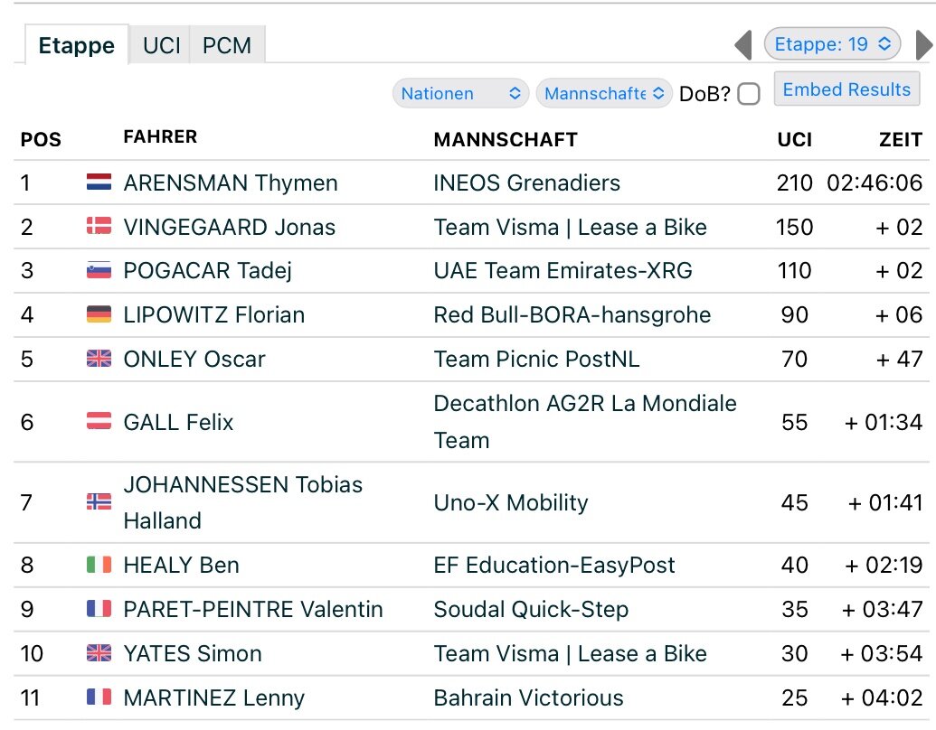The width and height of the screenshot is (936, 730).
Task: Open the INEOS Grenadiers team page
Action: coord(526,182)
